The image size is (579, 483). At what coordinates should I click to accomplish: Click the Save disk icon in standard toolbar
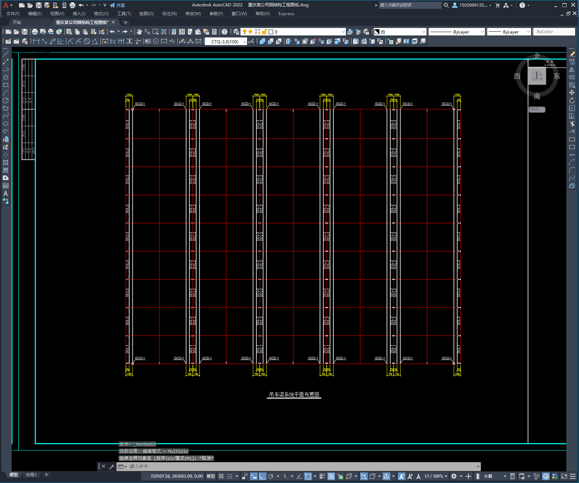[x=25, y=32]
